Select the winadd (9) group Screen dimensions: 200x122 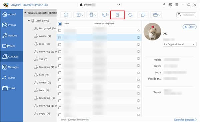point(42,36)
